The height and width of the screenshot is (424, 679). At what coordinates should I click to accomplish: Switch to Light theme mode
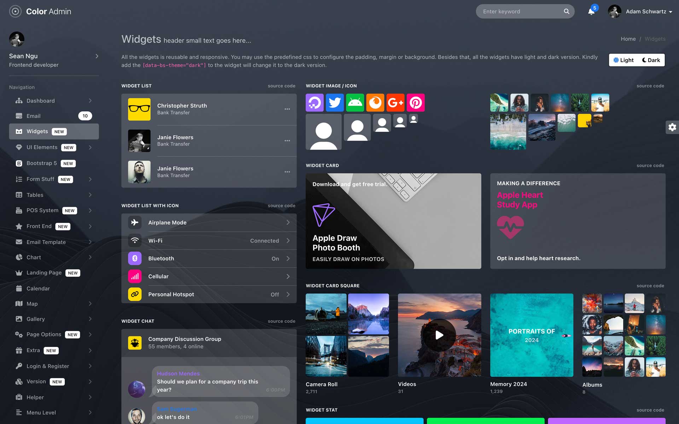click(x=623, y=60)
